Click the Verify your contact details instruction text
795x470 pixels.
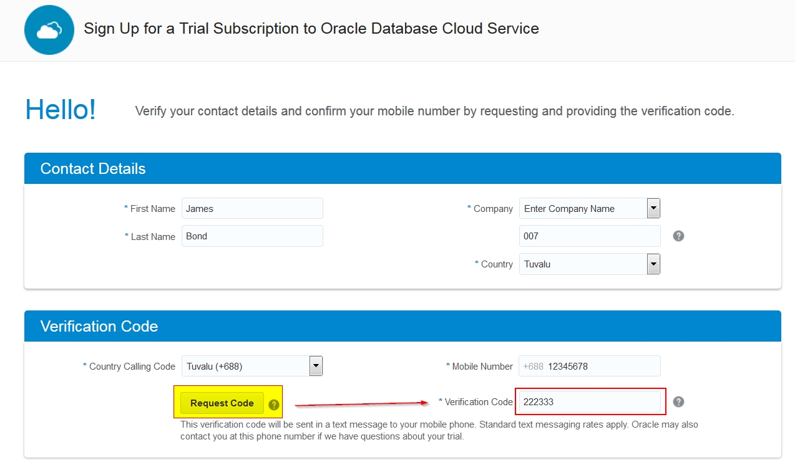435,112
